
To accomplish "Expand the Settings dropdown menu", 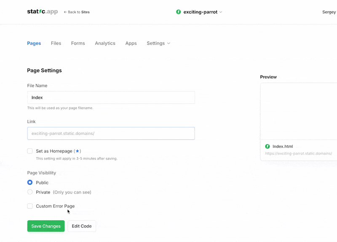I will 158,43.
